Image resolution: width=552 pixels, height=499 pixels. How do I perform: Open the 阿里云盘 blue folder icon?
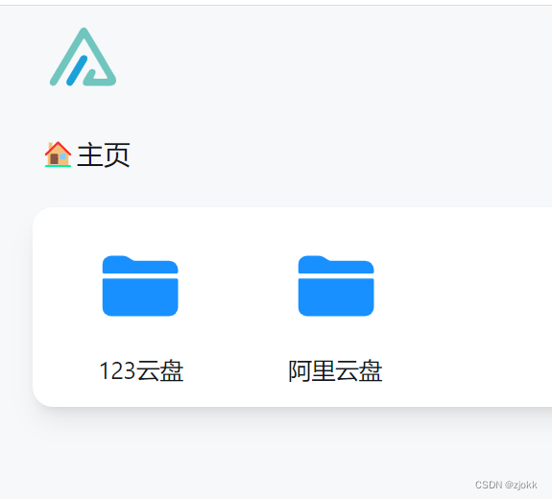[336, 286]
